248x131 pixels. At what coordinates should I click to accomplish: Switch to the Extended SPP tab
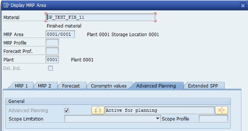point(203,86)
